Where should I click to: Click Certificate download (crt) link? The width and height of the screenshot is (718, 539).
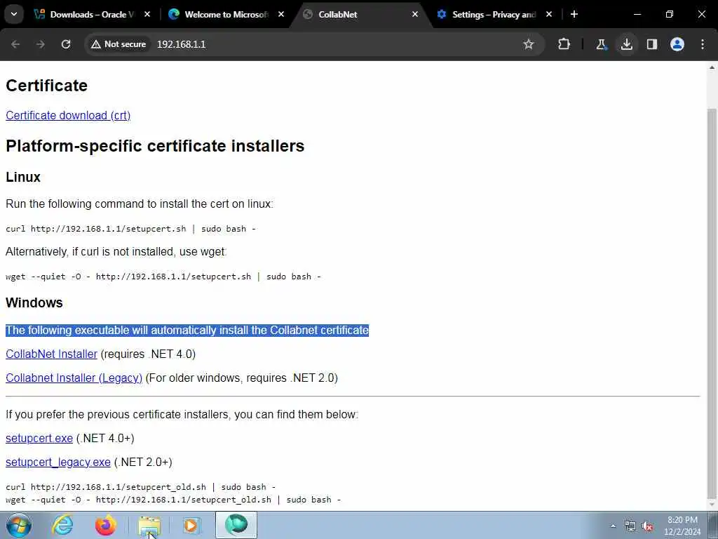(x=68, y=115)
